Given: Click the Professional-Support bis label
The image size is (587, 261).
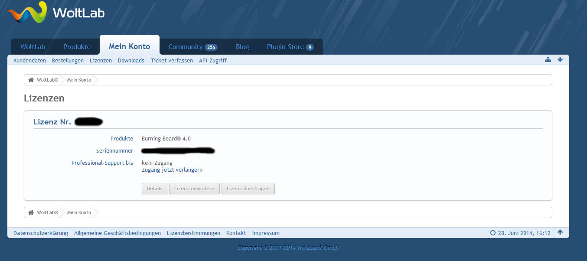Looking at the screenshot, I should [102, 163].
